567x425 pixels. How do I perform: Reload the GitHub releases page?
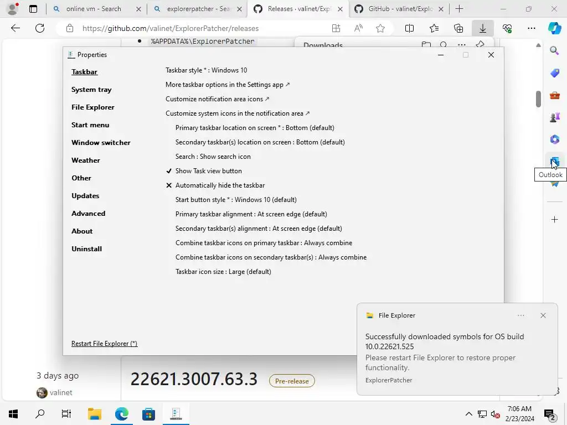(40, 28)
